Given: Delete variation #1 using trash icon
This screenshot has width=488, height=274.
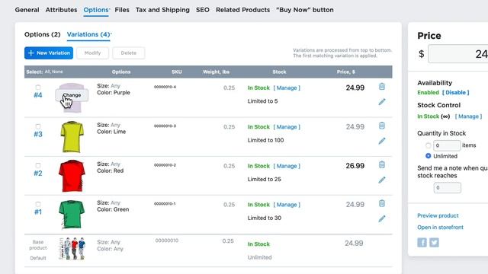Looking at the screenshot, I should [382, 203].
